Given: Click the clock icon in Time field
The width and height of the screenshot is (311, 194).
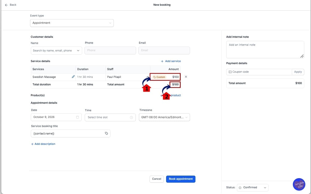Looking at the screenshot, I should pos(131,117).
